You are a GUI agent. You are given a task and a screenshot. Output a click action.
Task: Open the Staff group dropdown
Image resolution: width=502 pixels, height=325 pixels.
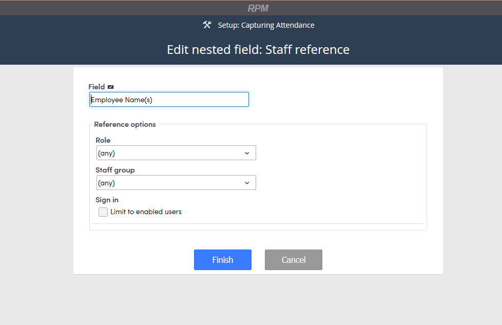pyautogui.click(x=176, y=182)
